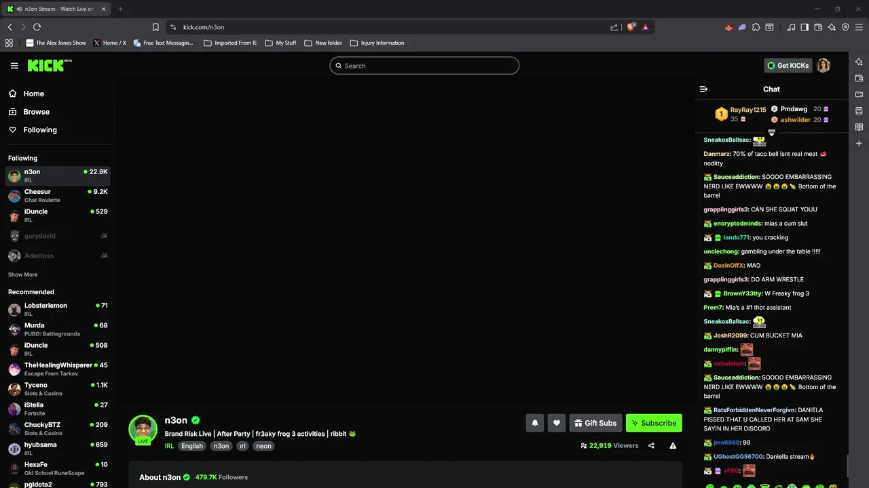Open Leo AI sparkle in toolbar
Viewport: 869px width, 488px height.
tap(832, 27)
